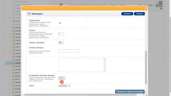Click the folder icon of Творче
The width and height of the screenshot is (171, 96).
[13, 37]
